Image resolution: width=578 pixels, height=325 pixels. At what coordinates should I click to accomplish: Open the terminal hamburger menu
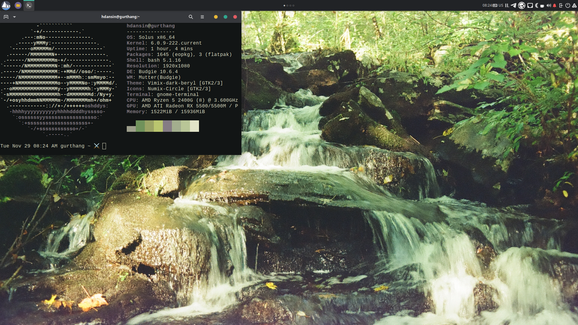pos(202,17)
